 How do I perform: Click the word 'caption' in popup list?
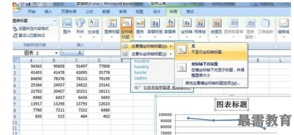click(141, 78)
